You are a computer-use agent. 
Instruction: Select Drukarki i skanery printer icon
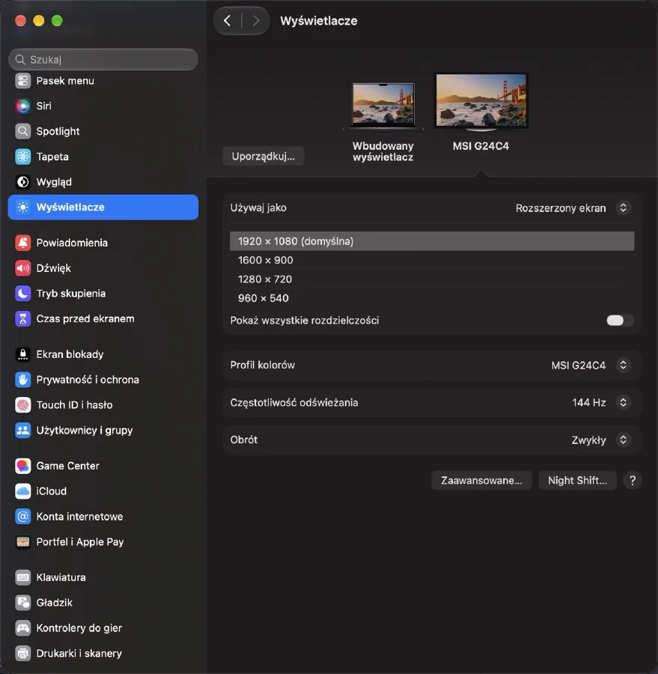click(x=22, y=653)
